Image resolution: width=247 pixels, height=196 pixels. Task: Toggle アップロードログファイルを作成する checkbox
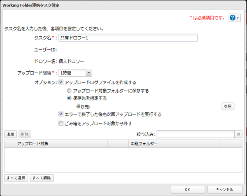click(x=61, y=82)
